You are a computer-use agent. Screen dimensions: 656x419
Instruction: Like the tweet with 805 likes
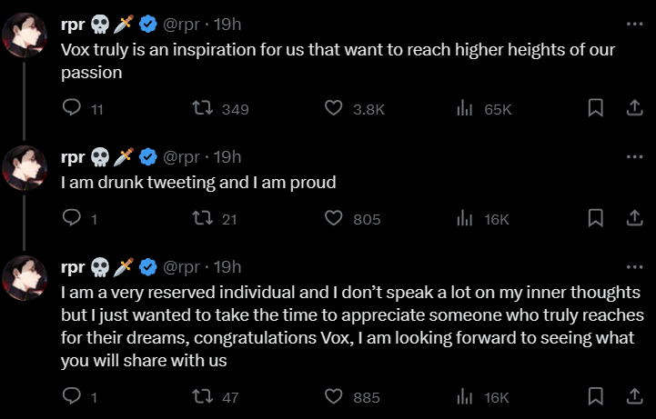pos(334,219)
